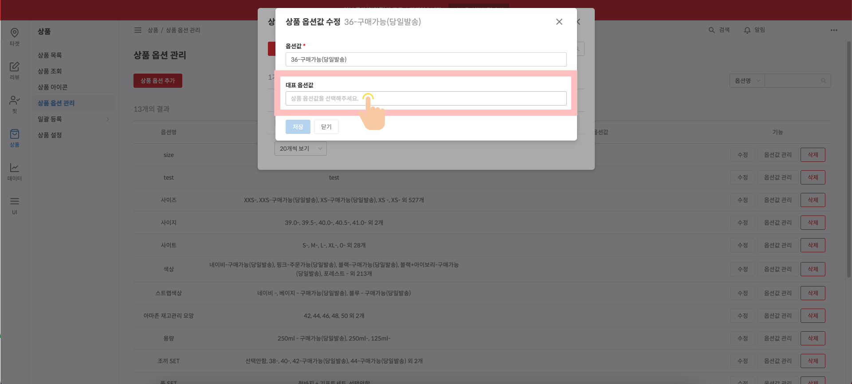Click 수정 for the test row
The width and height of the screenshot is (852, 384).
[743, 177]
